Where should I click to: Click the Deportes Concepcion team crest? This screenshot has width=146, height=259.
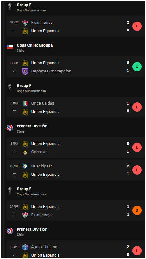[x=25, y=71]
